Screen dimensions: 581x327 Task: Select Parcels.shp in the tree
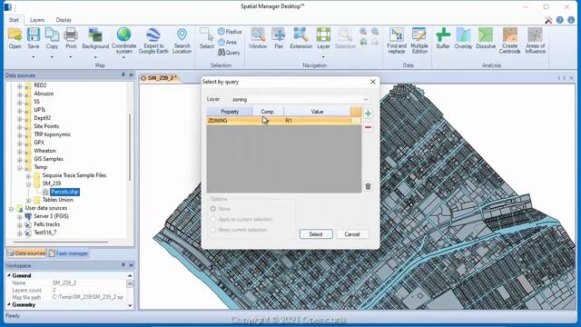[x=64, y=192]
